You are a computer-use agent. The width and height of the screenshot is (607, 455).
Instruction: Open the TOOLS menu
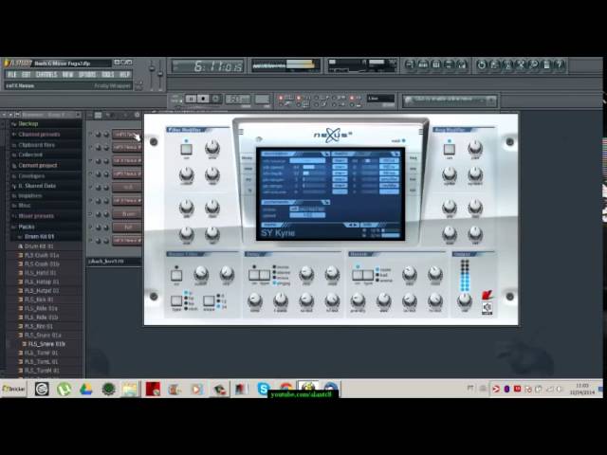click(107, 75)
